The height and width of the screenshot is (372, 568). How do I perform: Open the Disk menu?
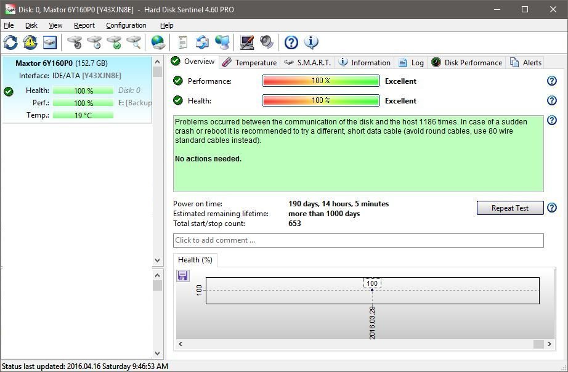point(31,25)
